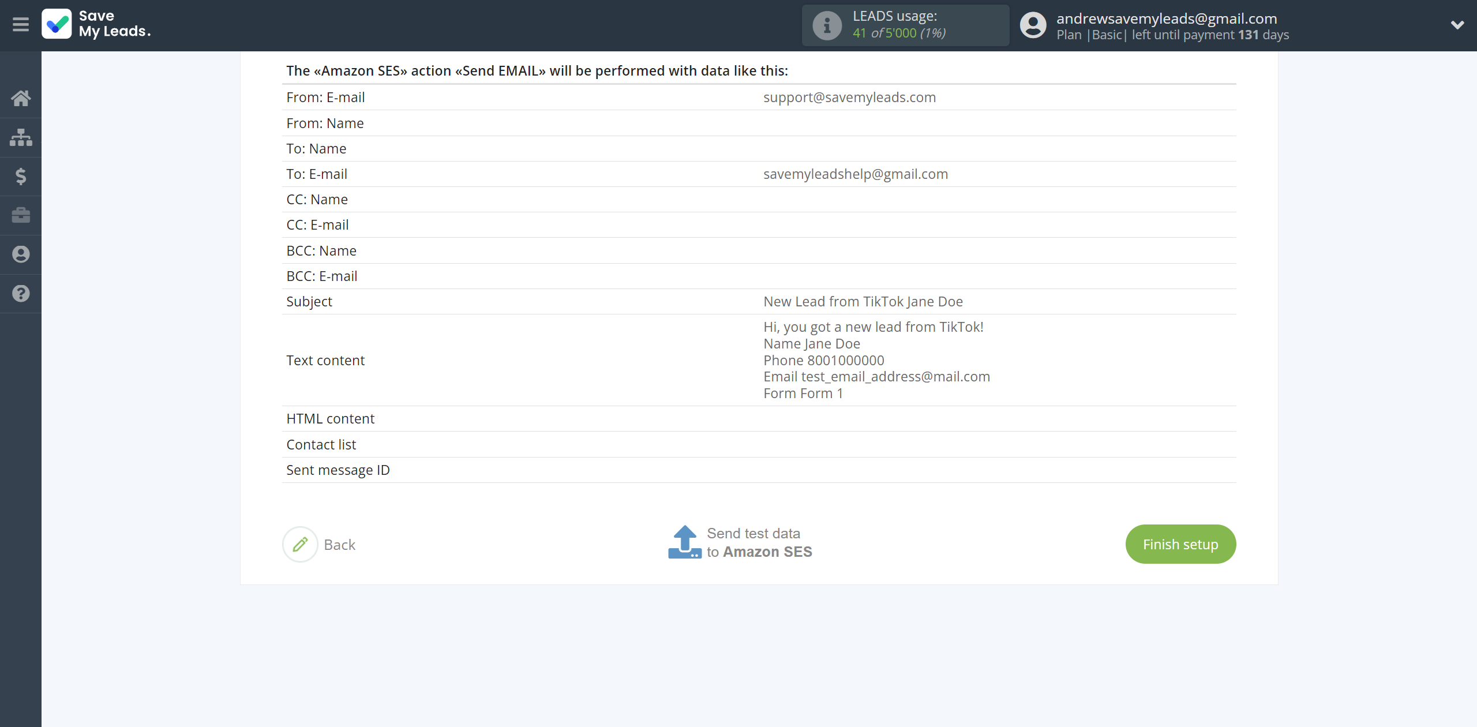Click the savemyleadshelp@gmail.com value
Screen dimensions: 1477x727
[856, 174]
